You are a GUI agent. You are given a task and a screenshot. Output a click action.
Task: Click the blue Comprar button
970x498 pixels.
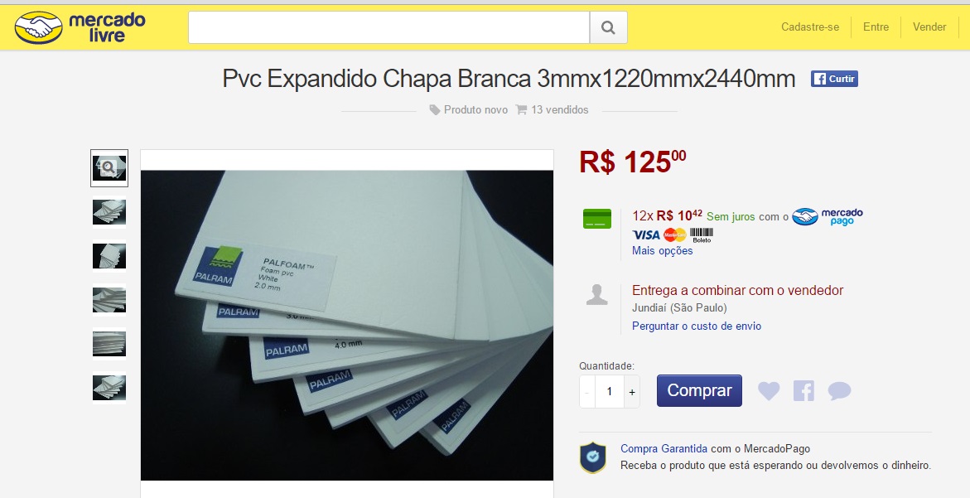coord(699,390)
